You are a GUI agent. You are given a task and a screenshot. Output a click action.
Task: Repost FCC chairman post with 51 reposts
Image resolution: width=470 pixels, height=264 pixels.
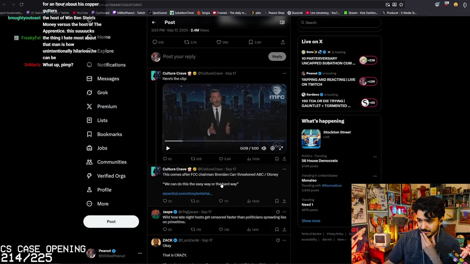tap(195, 201)
